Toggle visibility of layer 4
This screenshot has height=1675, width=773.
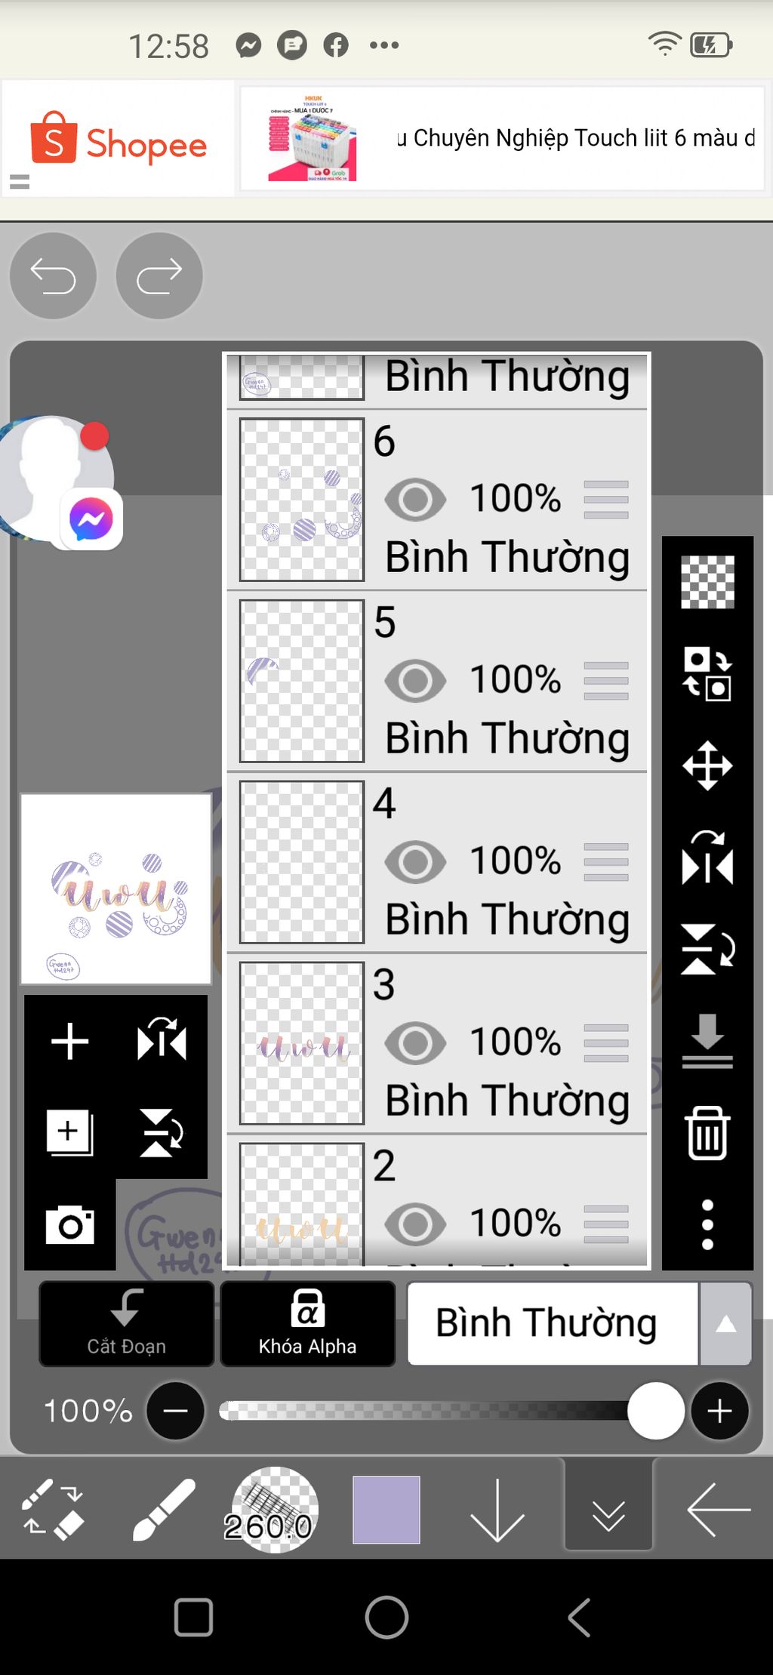pyautogui.click(x=415, y=861)
